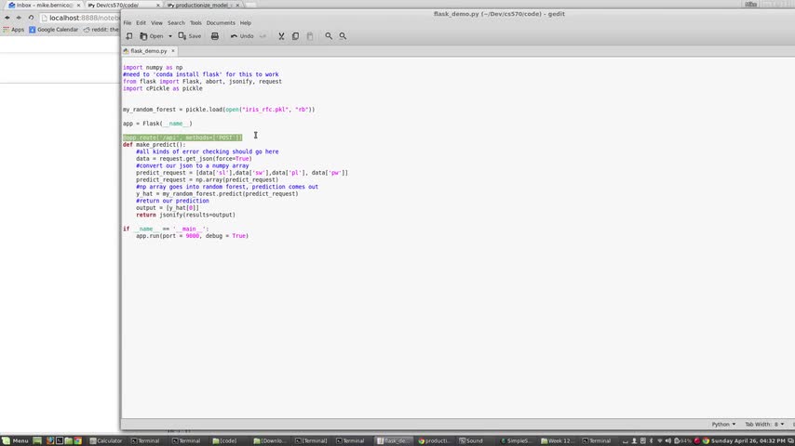The image size is (795, 446).
Task: Undo the last edit in gedit
Action: (242, 36)
